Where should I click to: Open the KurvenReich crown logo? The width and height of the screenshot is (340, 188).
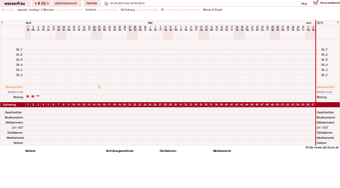(316, 3)
